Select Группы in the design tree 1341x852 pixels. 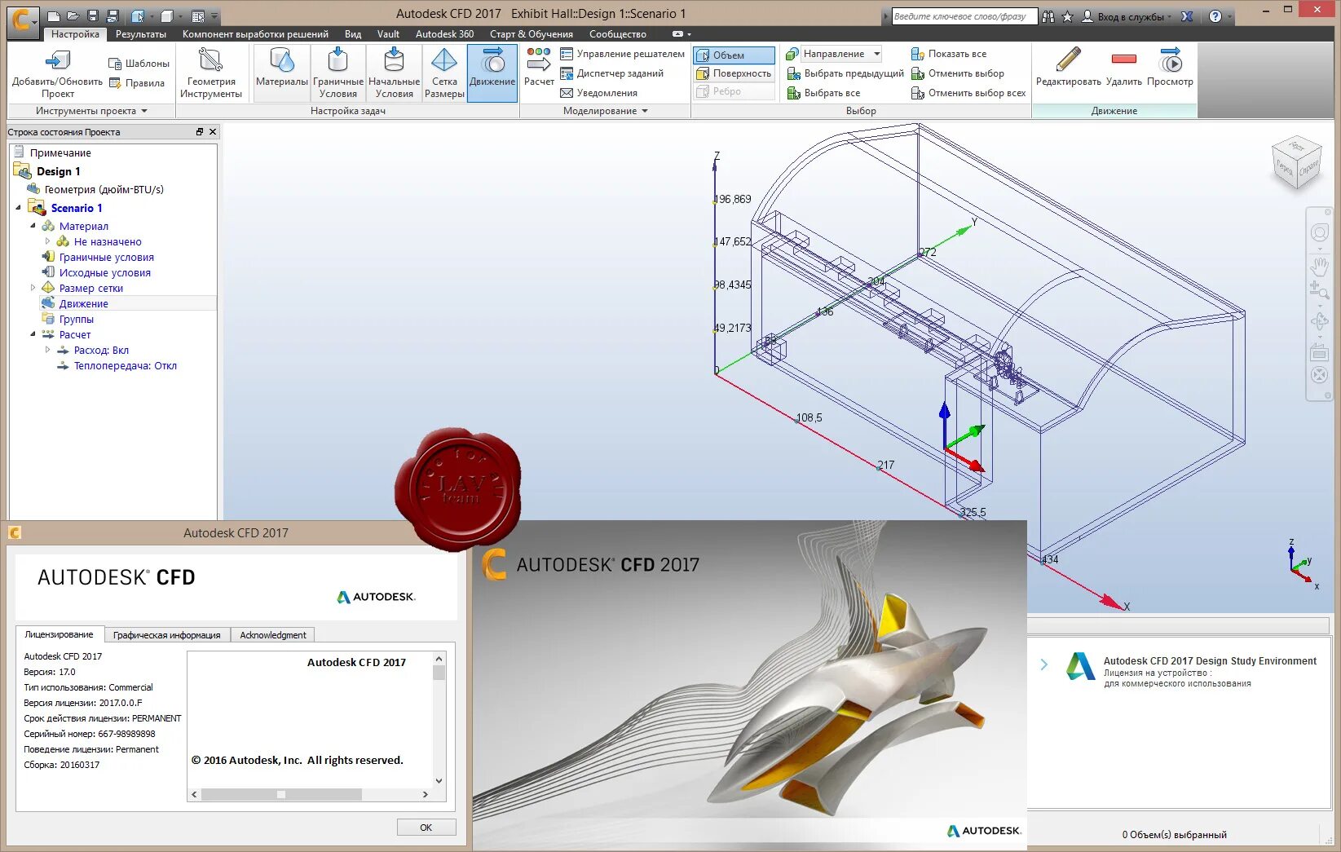tap(76, 319)
